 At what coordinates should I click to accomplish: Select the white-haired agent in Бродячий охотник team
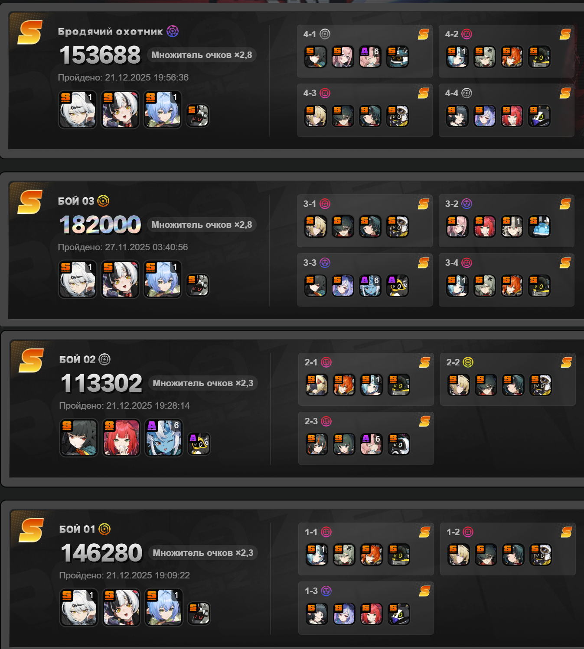click(x=78, y=110)
